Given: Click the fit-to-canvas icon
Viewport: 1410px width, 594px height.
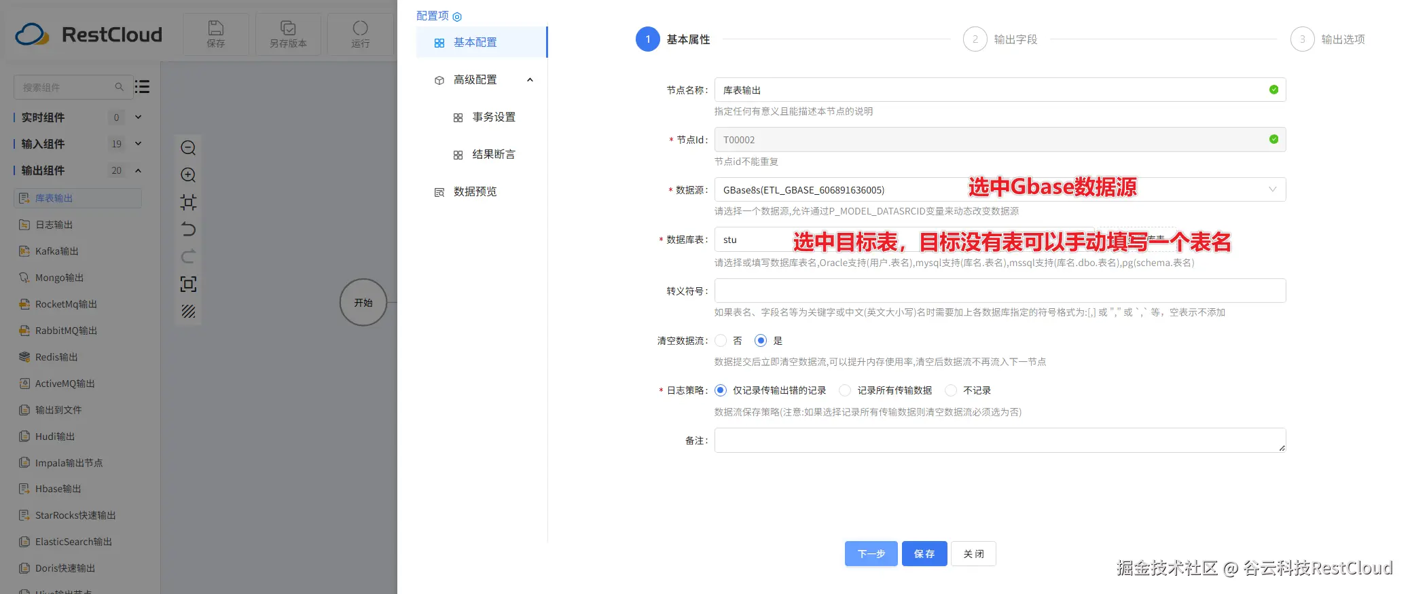Looking at the screenshot, I should point(188,202).
